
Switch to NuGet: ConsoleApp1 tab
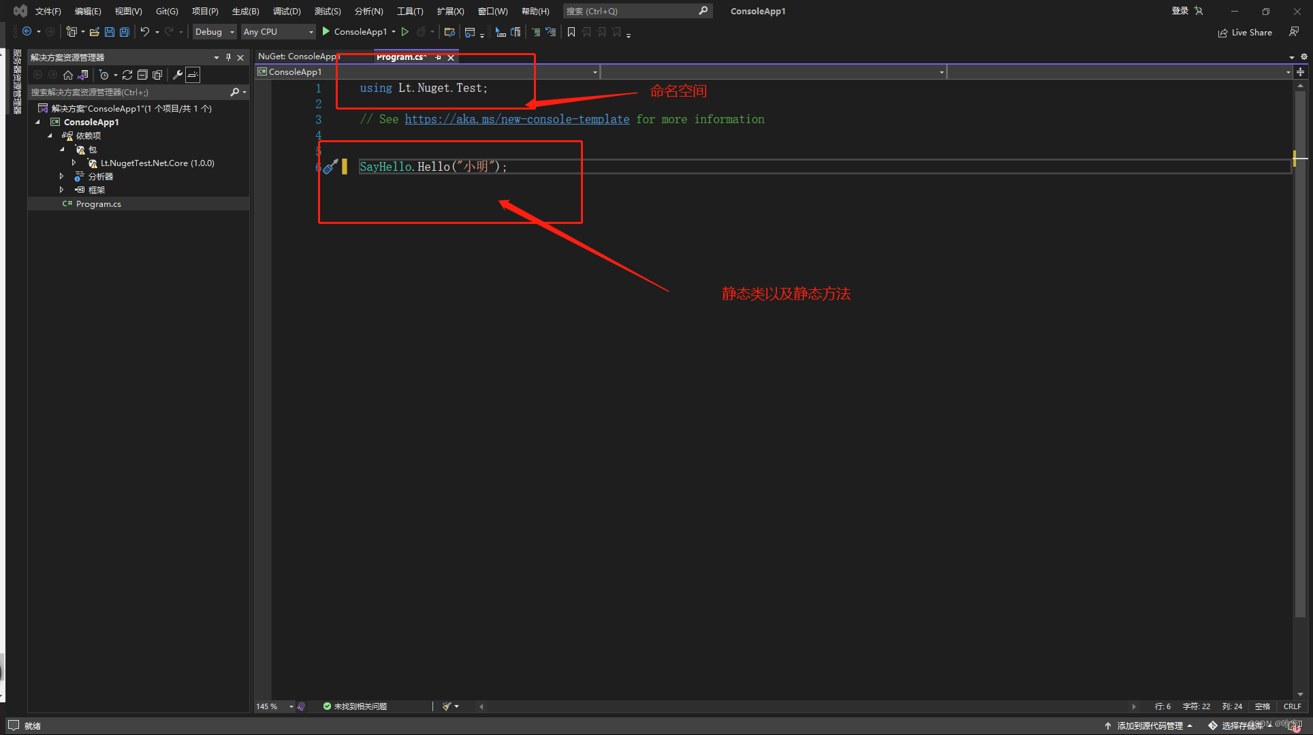click(298, 56)
